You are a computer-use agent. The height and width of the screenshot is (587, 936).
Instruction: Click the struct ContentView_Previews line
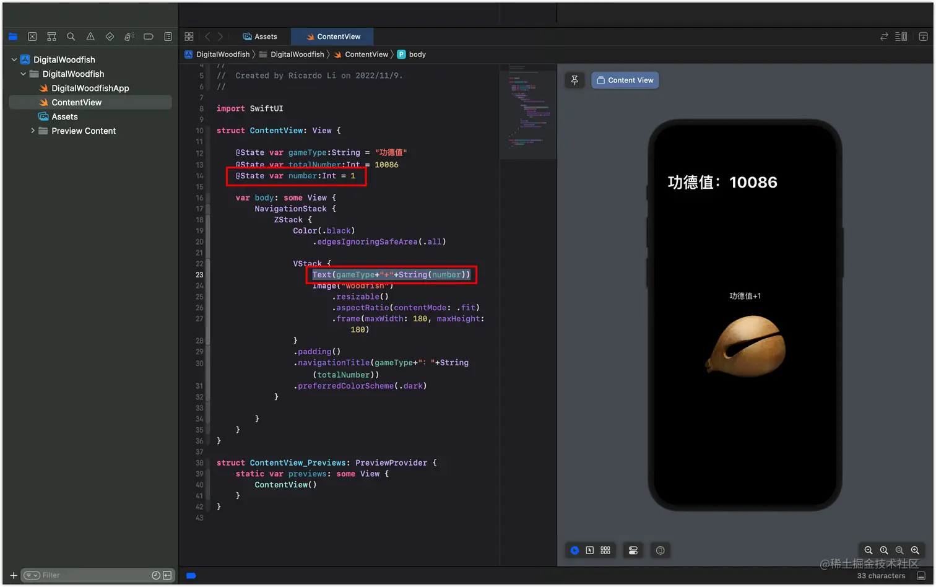point(326,463)
